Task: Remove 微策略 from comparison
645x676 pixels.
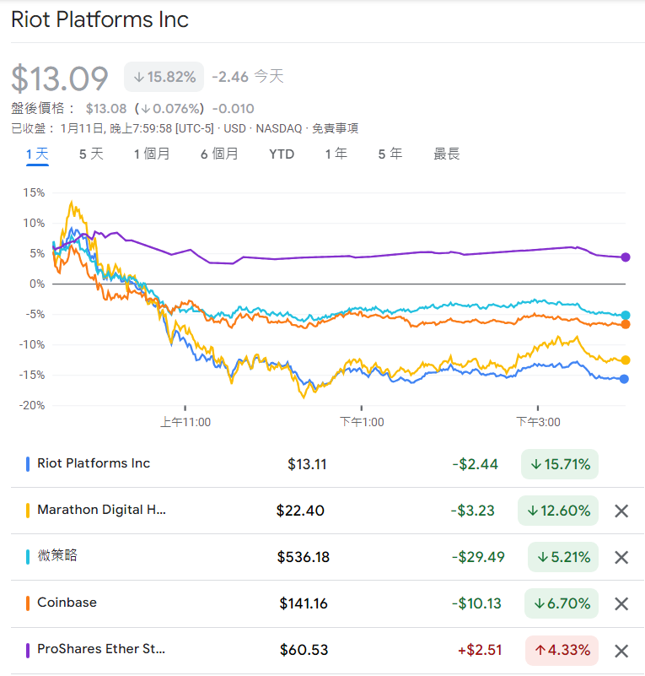Action: point(621,558)
